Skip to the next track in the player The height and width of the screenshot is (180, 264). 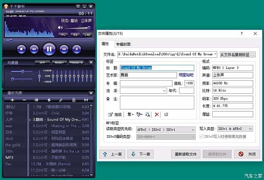pyautogui.click(x=64, y=49)
